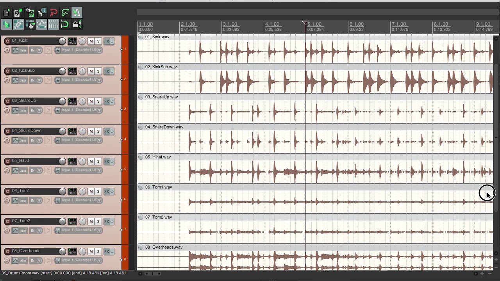The width and height of the screenshot is (500, 281).
Task: Toggle grid lines toolbar button
Action: click(x=54, y=25)
